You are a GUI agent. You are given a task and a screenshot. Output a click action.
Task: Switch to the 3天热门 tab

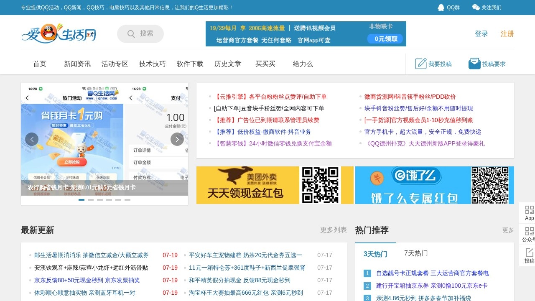(x=375, y=254)
